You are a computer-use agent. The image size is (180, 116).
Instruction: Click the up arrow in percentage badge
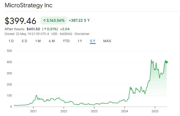click(x=44, y=20)
